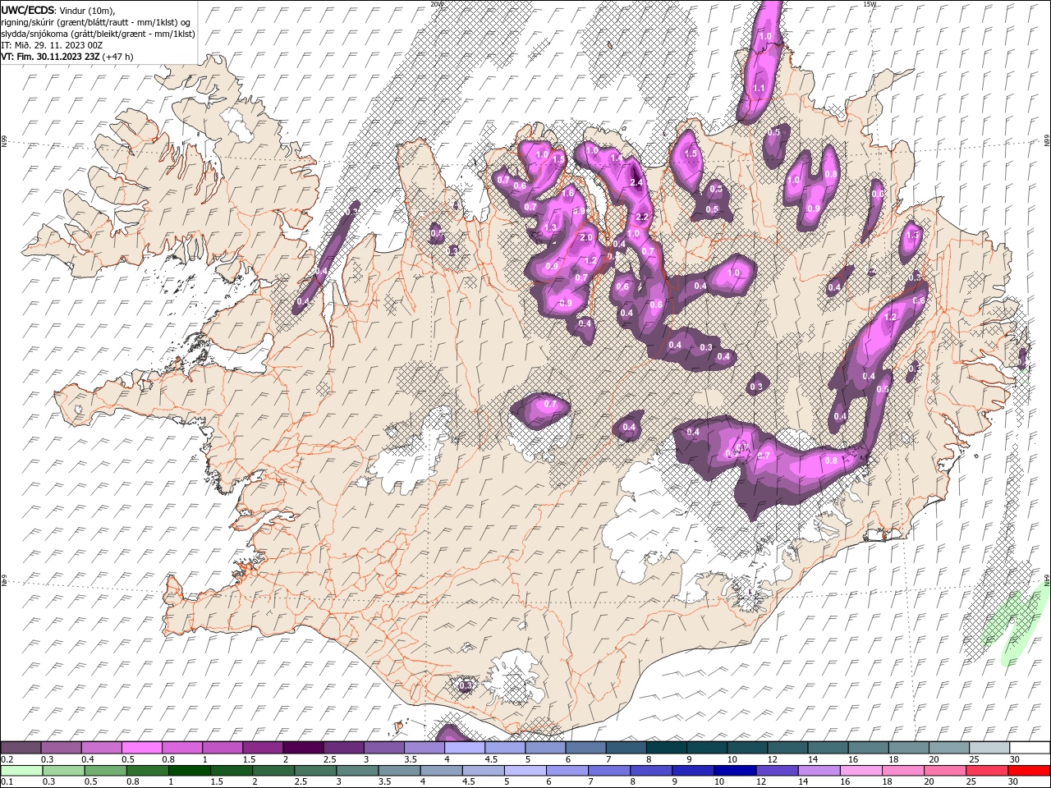1051x788 pixels.
Task: Pick the darkest green lower swatch between 1 and 1.5
Action: point(189,771)
